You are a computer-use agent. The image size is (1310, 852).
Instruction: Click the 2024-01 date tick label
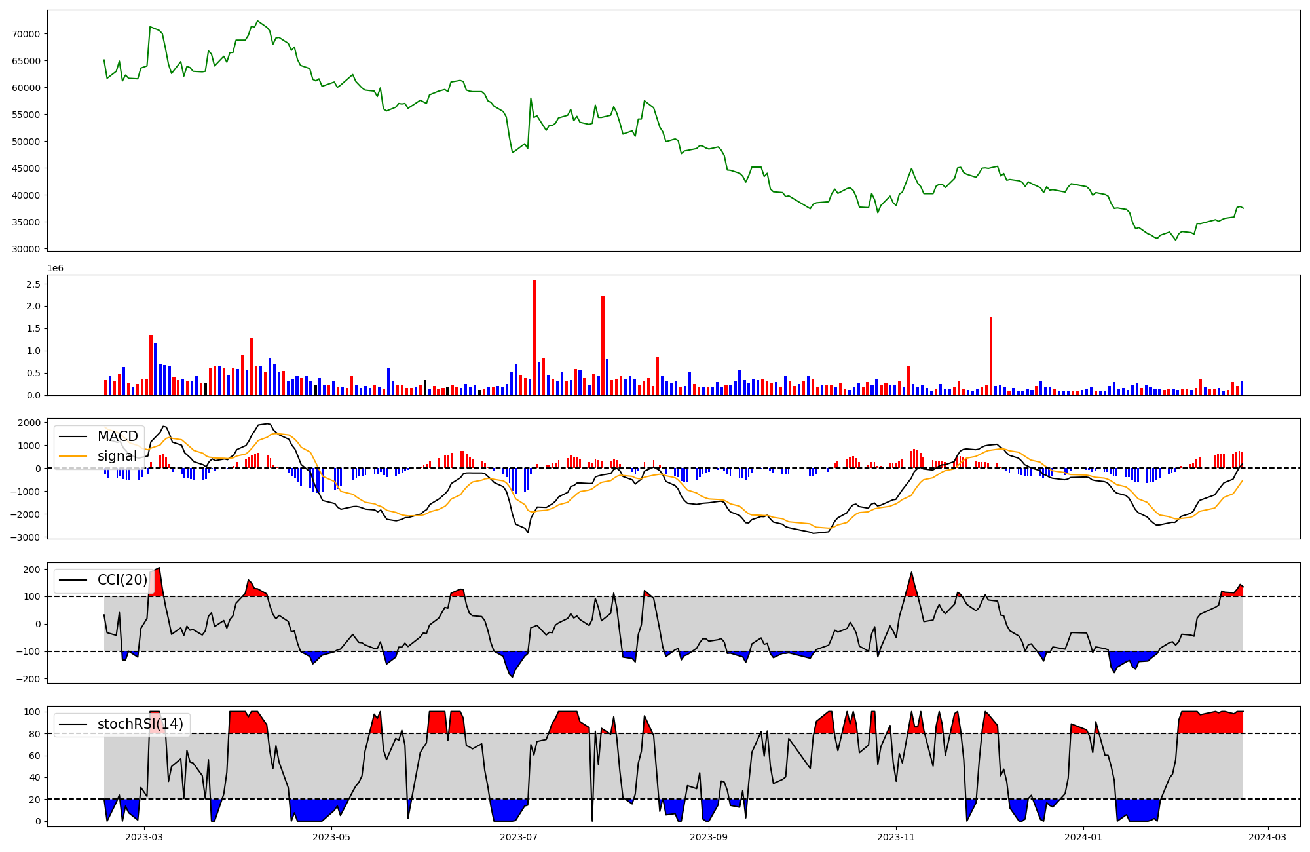click(x=1083, y=837)
